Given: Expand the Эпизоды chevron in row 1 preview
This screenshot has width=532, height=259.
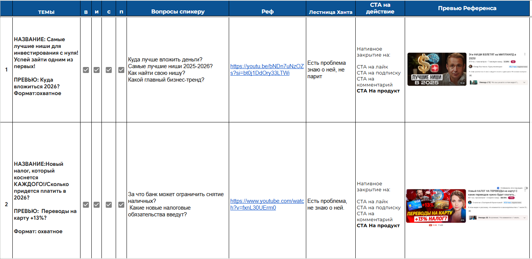Looking at the screenshot, I should (x=524, y=82).
